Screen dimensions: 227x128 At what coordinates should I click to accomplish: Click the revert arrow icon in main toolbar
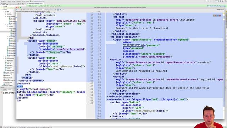point(223,1)
